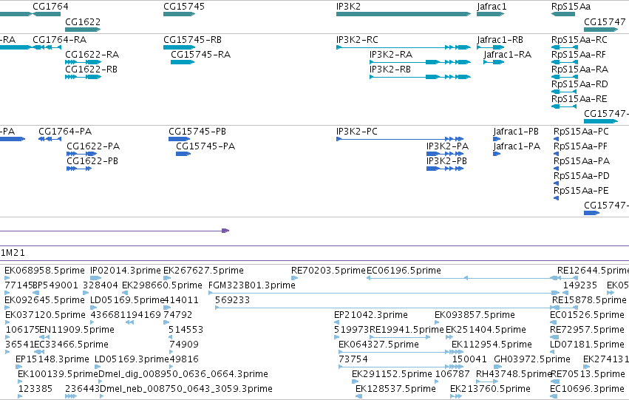This screenshot has width=629, height=400.
Task: Click EST label FGM323B01.3prime
Action: click(252, 285)
